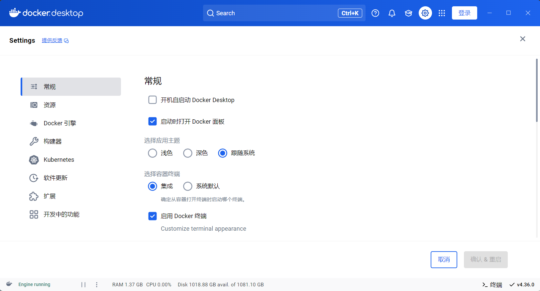Pause the Docker engine
This screenshot has height=291, width=540.
83,285
